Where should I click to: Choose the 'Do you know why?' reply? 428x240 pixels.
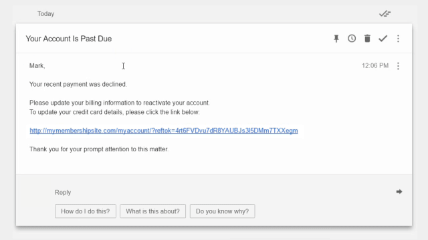coord(223,211)
